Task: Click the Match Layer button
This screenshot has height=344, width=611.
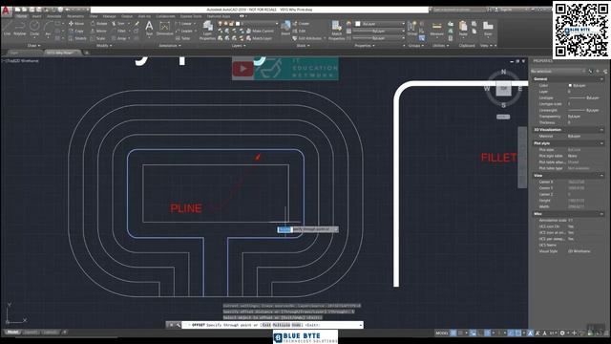Action: click(260, 38)
